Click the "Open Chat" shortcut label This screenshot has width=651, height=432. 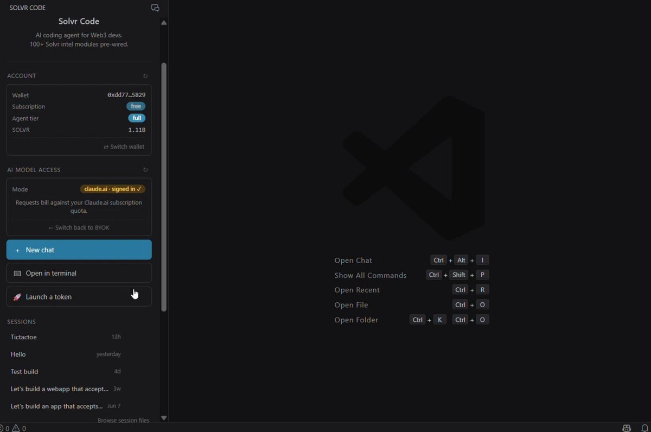[x=353, y=261]
